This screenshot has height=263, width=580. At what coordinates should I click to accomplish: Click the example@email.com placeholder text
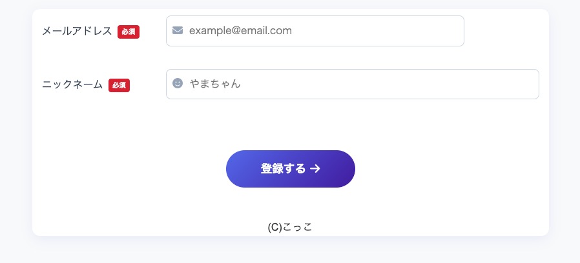240,30
